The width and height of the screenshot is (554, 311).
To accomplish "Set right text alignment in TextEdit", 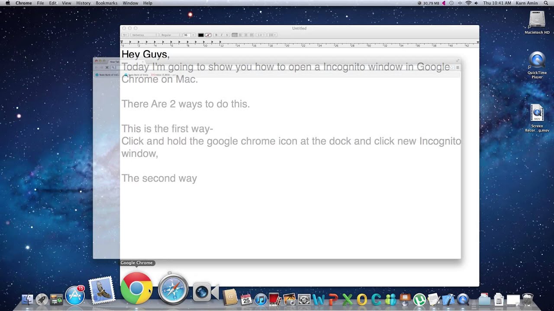I will 246,35.
